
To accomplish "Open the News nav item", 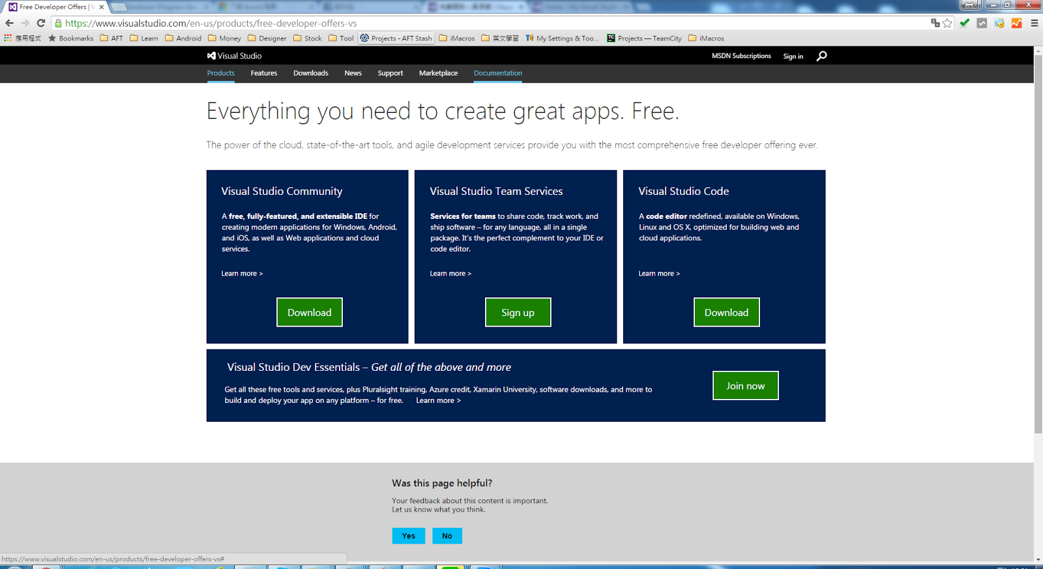I will pyautogui.click(x=353, y=73).
